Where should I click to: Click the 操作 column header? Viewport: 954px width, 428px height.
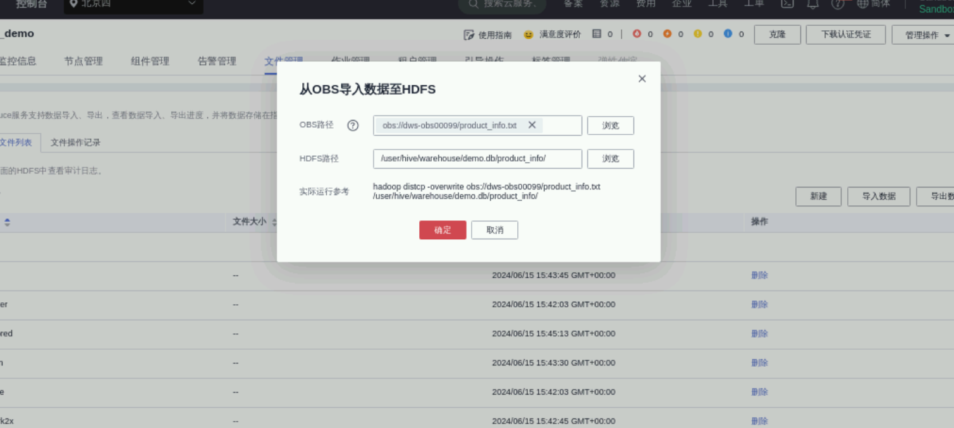point(759,222)
